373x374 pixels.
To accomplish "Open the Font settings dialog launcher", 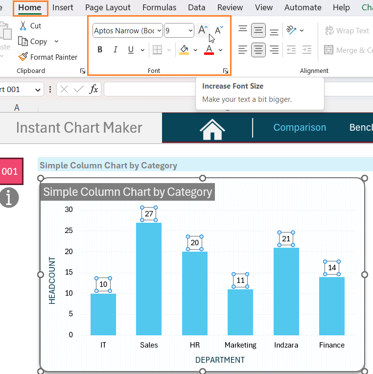I will pyautogui.click(x=226, y=71).
